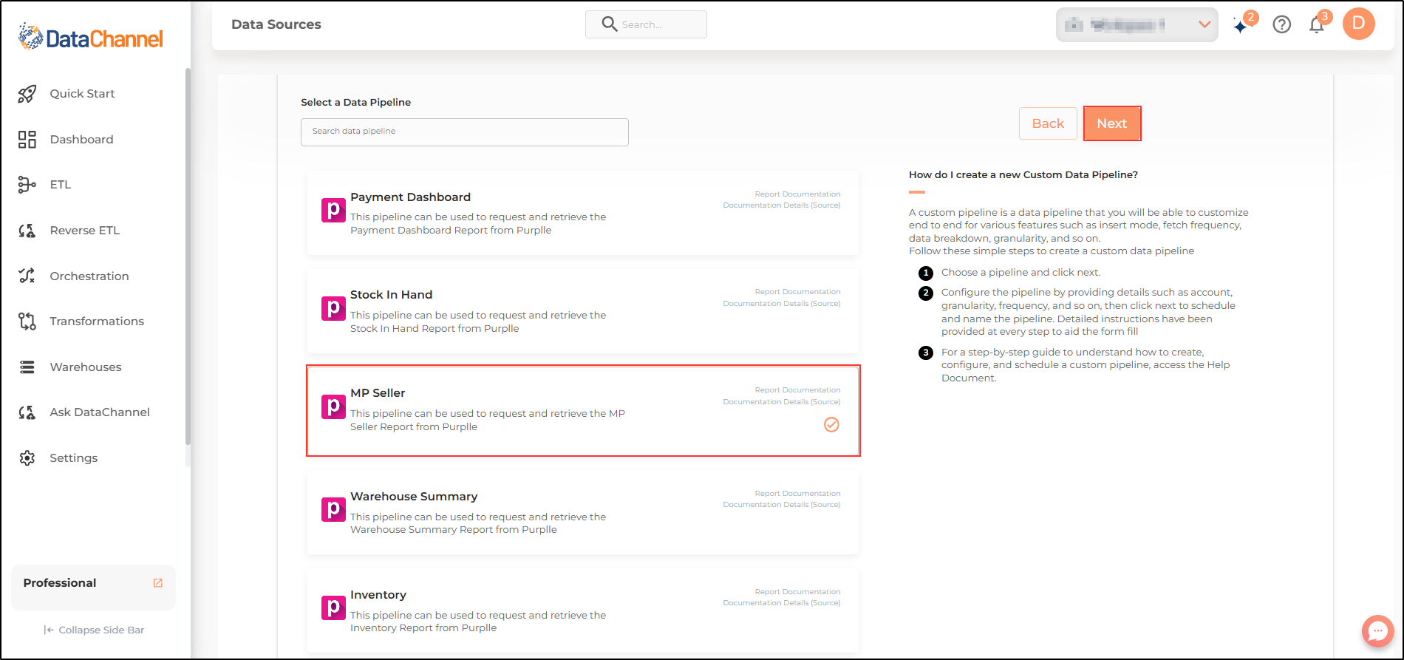1404x660 pixels.
Task: Click the Back button
Action: coord(1048,123)
